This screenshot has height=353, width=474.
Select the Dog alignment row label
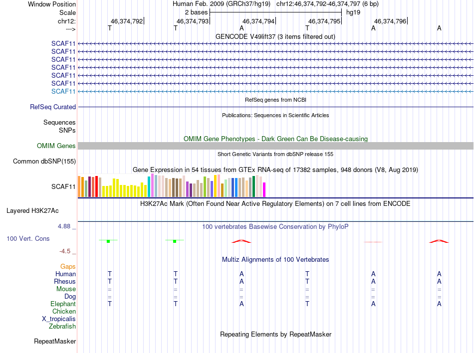(70, 297)
